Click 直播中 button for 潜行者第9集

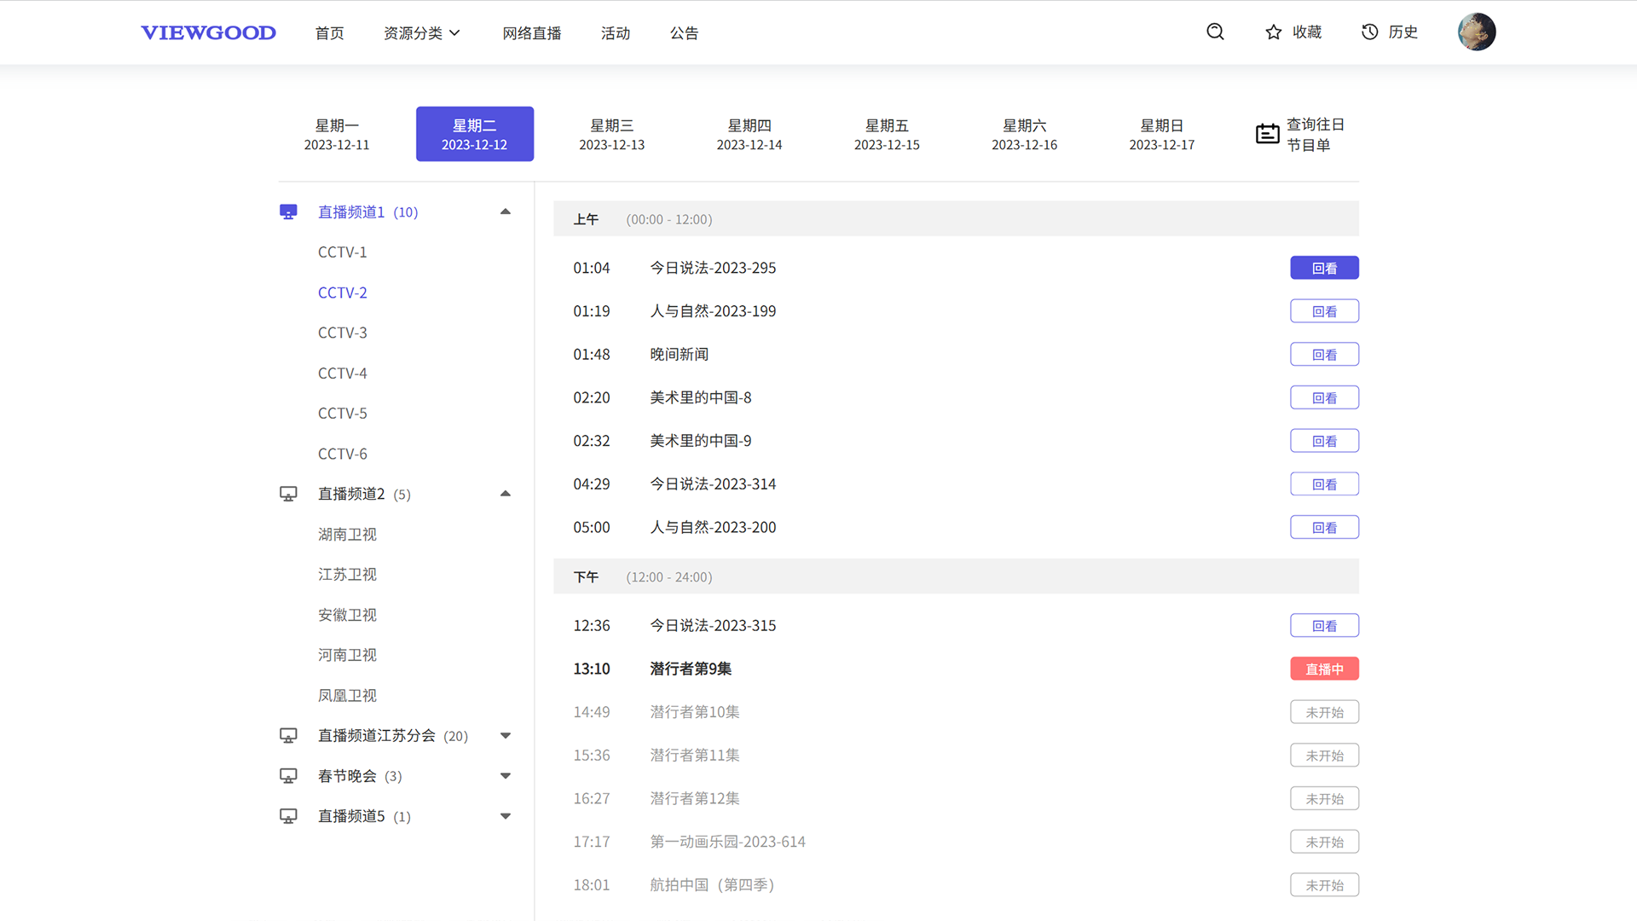(1324, 669)
